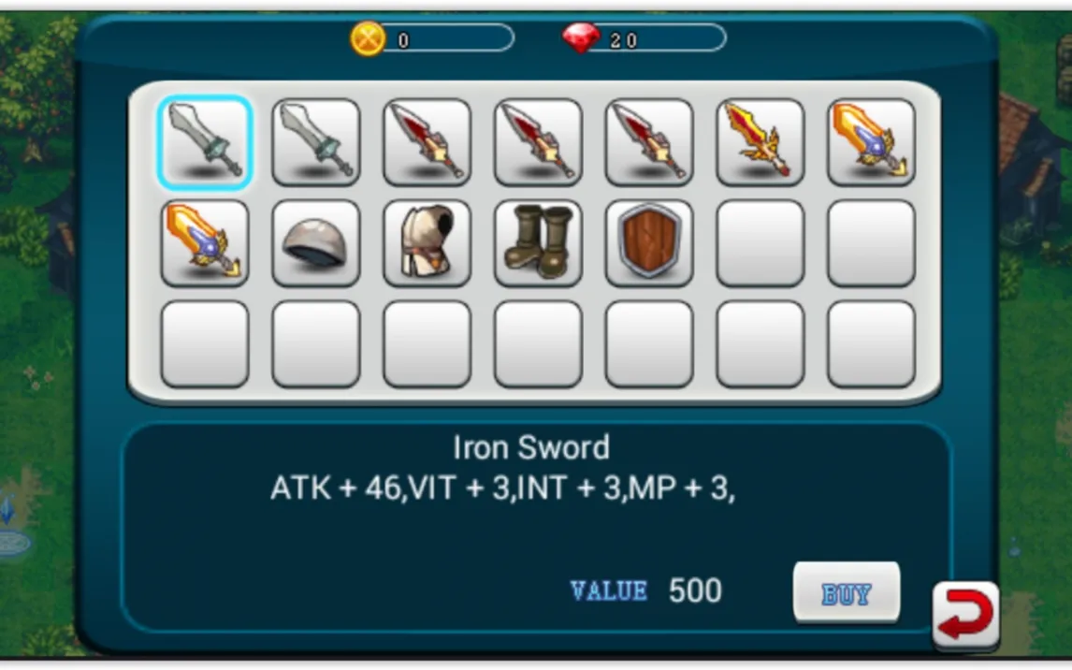Viewport: 1072px width, 670px height.
Task: Click the BUY button
Action: 847,592
